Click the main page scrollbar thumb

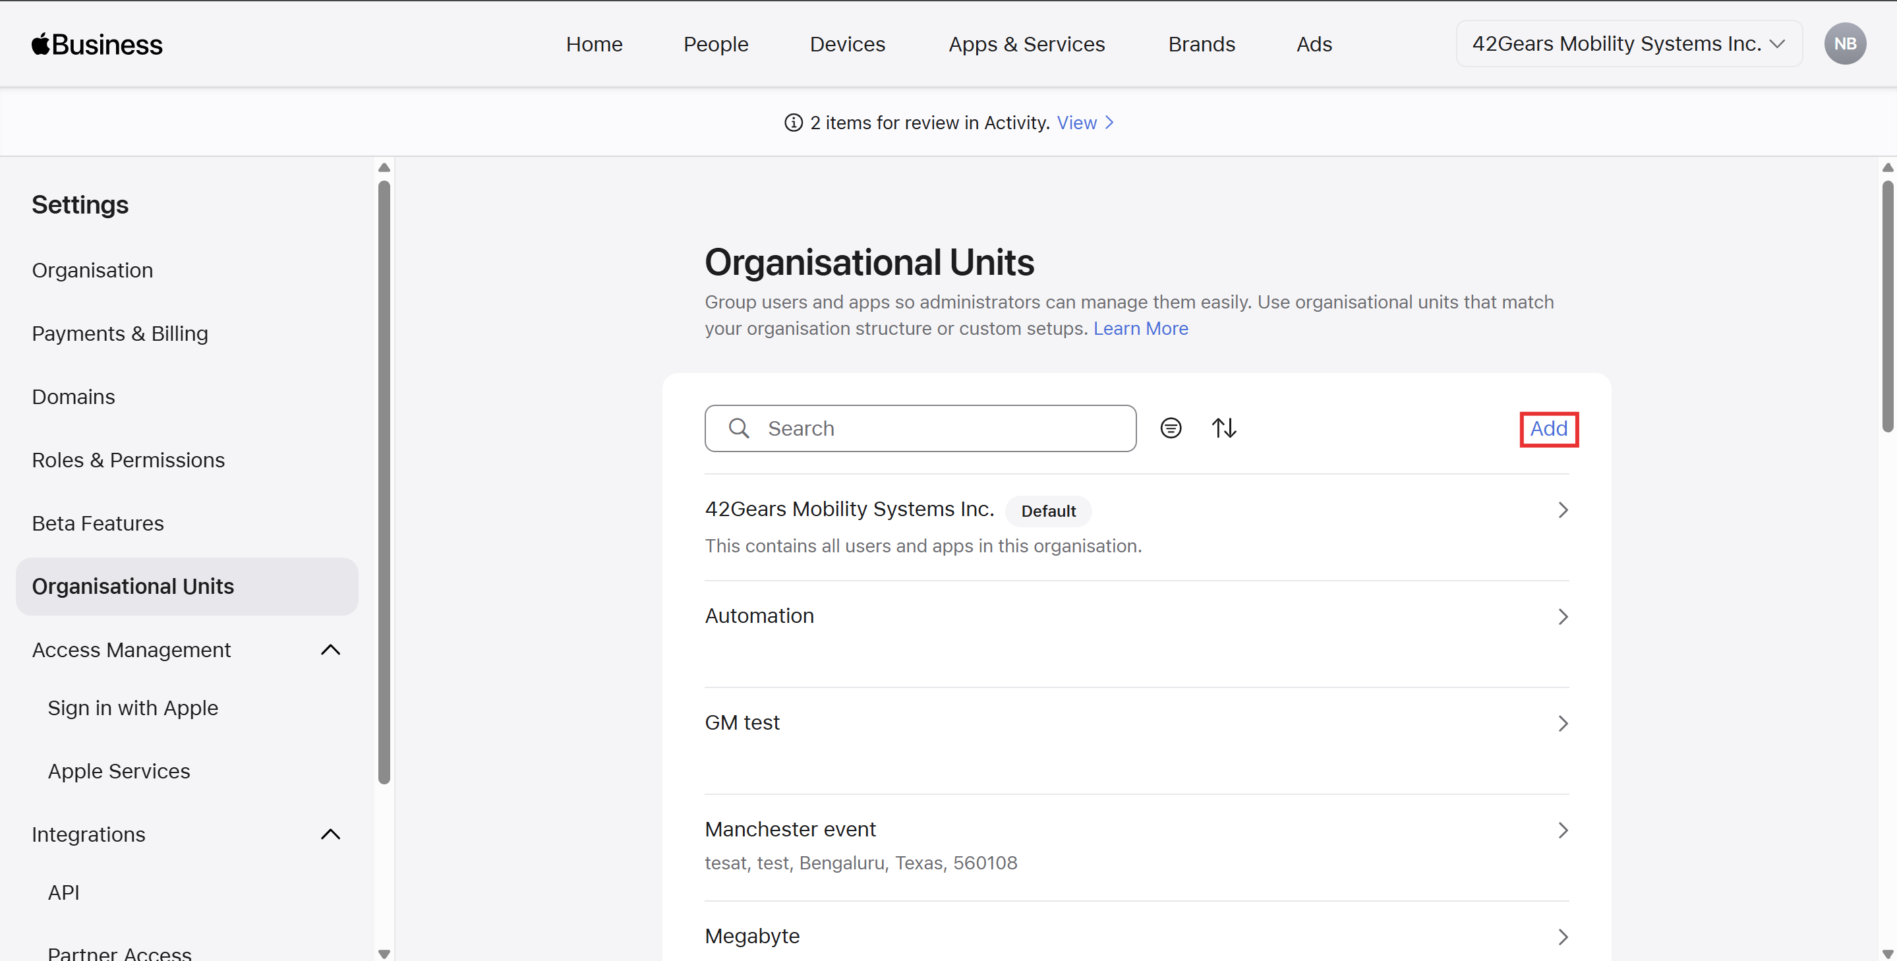[1887, 306]
